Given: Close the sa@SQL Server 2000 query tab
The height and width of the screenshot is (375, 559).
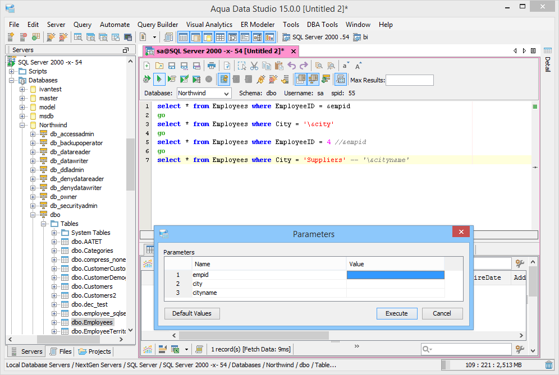Looking at the screenshot, I should tap(294, 51).
